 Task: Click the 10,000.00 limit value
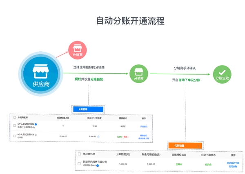coord(63,136)
